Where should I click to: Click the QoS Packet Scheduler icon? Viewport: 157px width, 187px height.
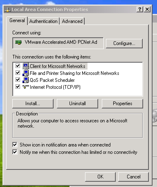pos(26,80)
